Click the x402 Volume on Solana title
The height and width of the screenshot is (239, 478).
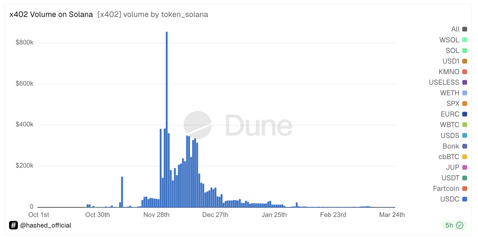tap(51, 15)
